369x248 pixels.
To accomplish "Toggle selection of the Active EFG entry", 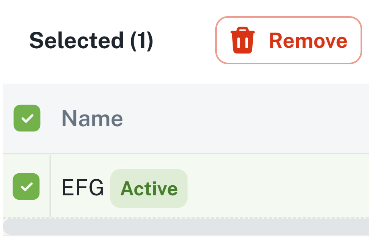I will pos(27,187).
